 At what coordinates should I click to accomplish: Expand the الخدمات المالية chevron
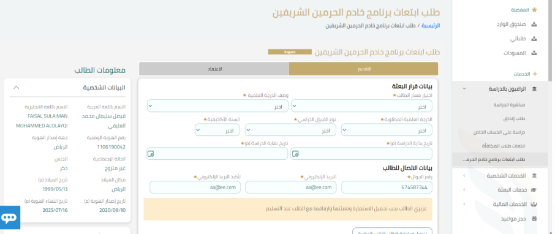pyautogui.click(x=464, y=204)
